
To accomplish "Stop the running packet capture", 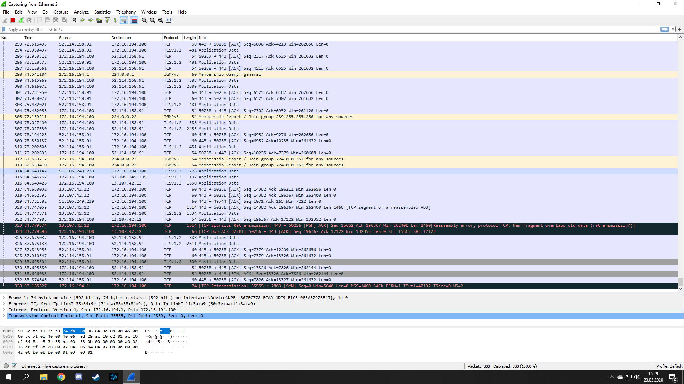I will pos(13,20).
